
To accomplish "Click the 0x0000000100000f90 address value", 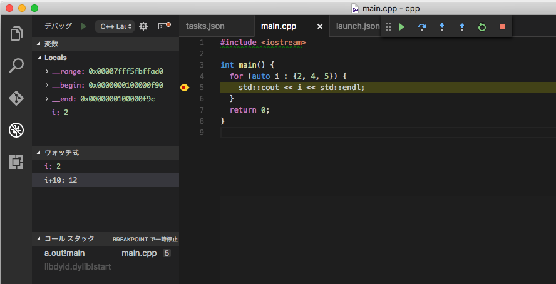I will tap(126, 85).
